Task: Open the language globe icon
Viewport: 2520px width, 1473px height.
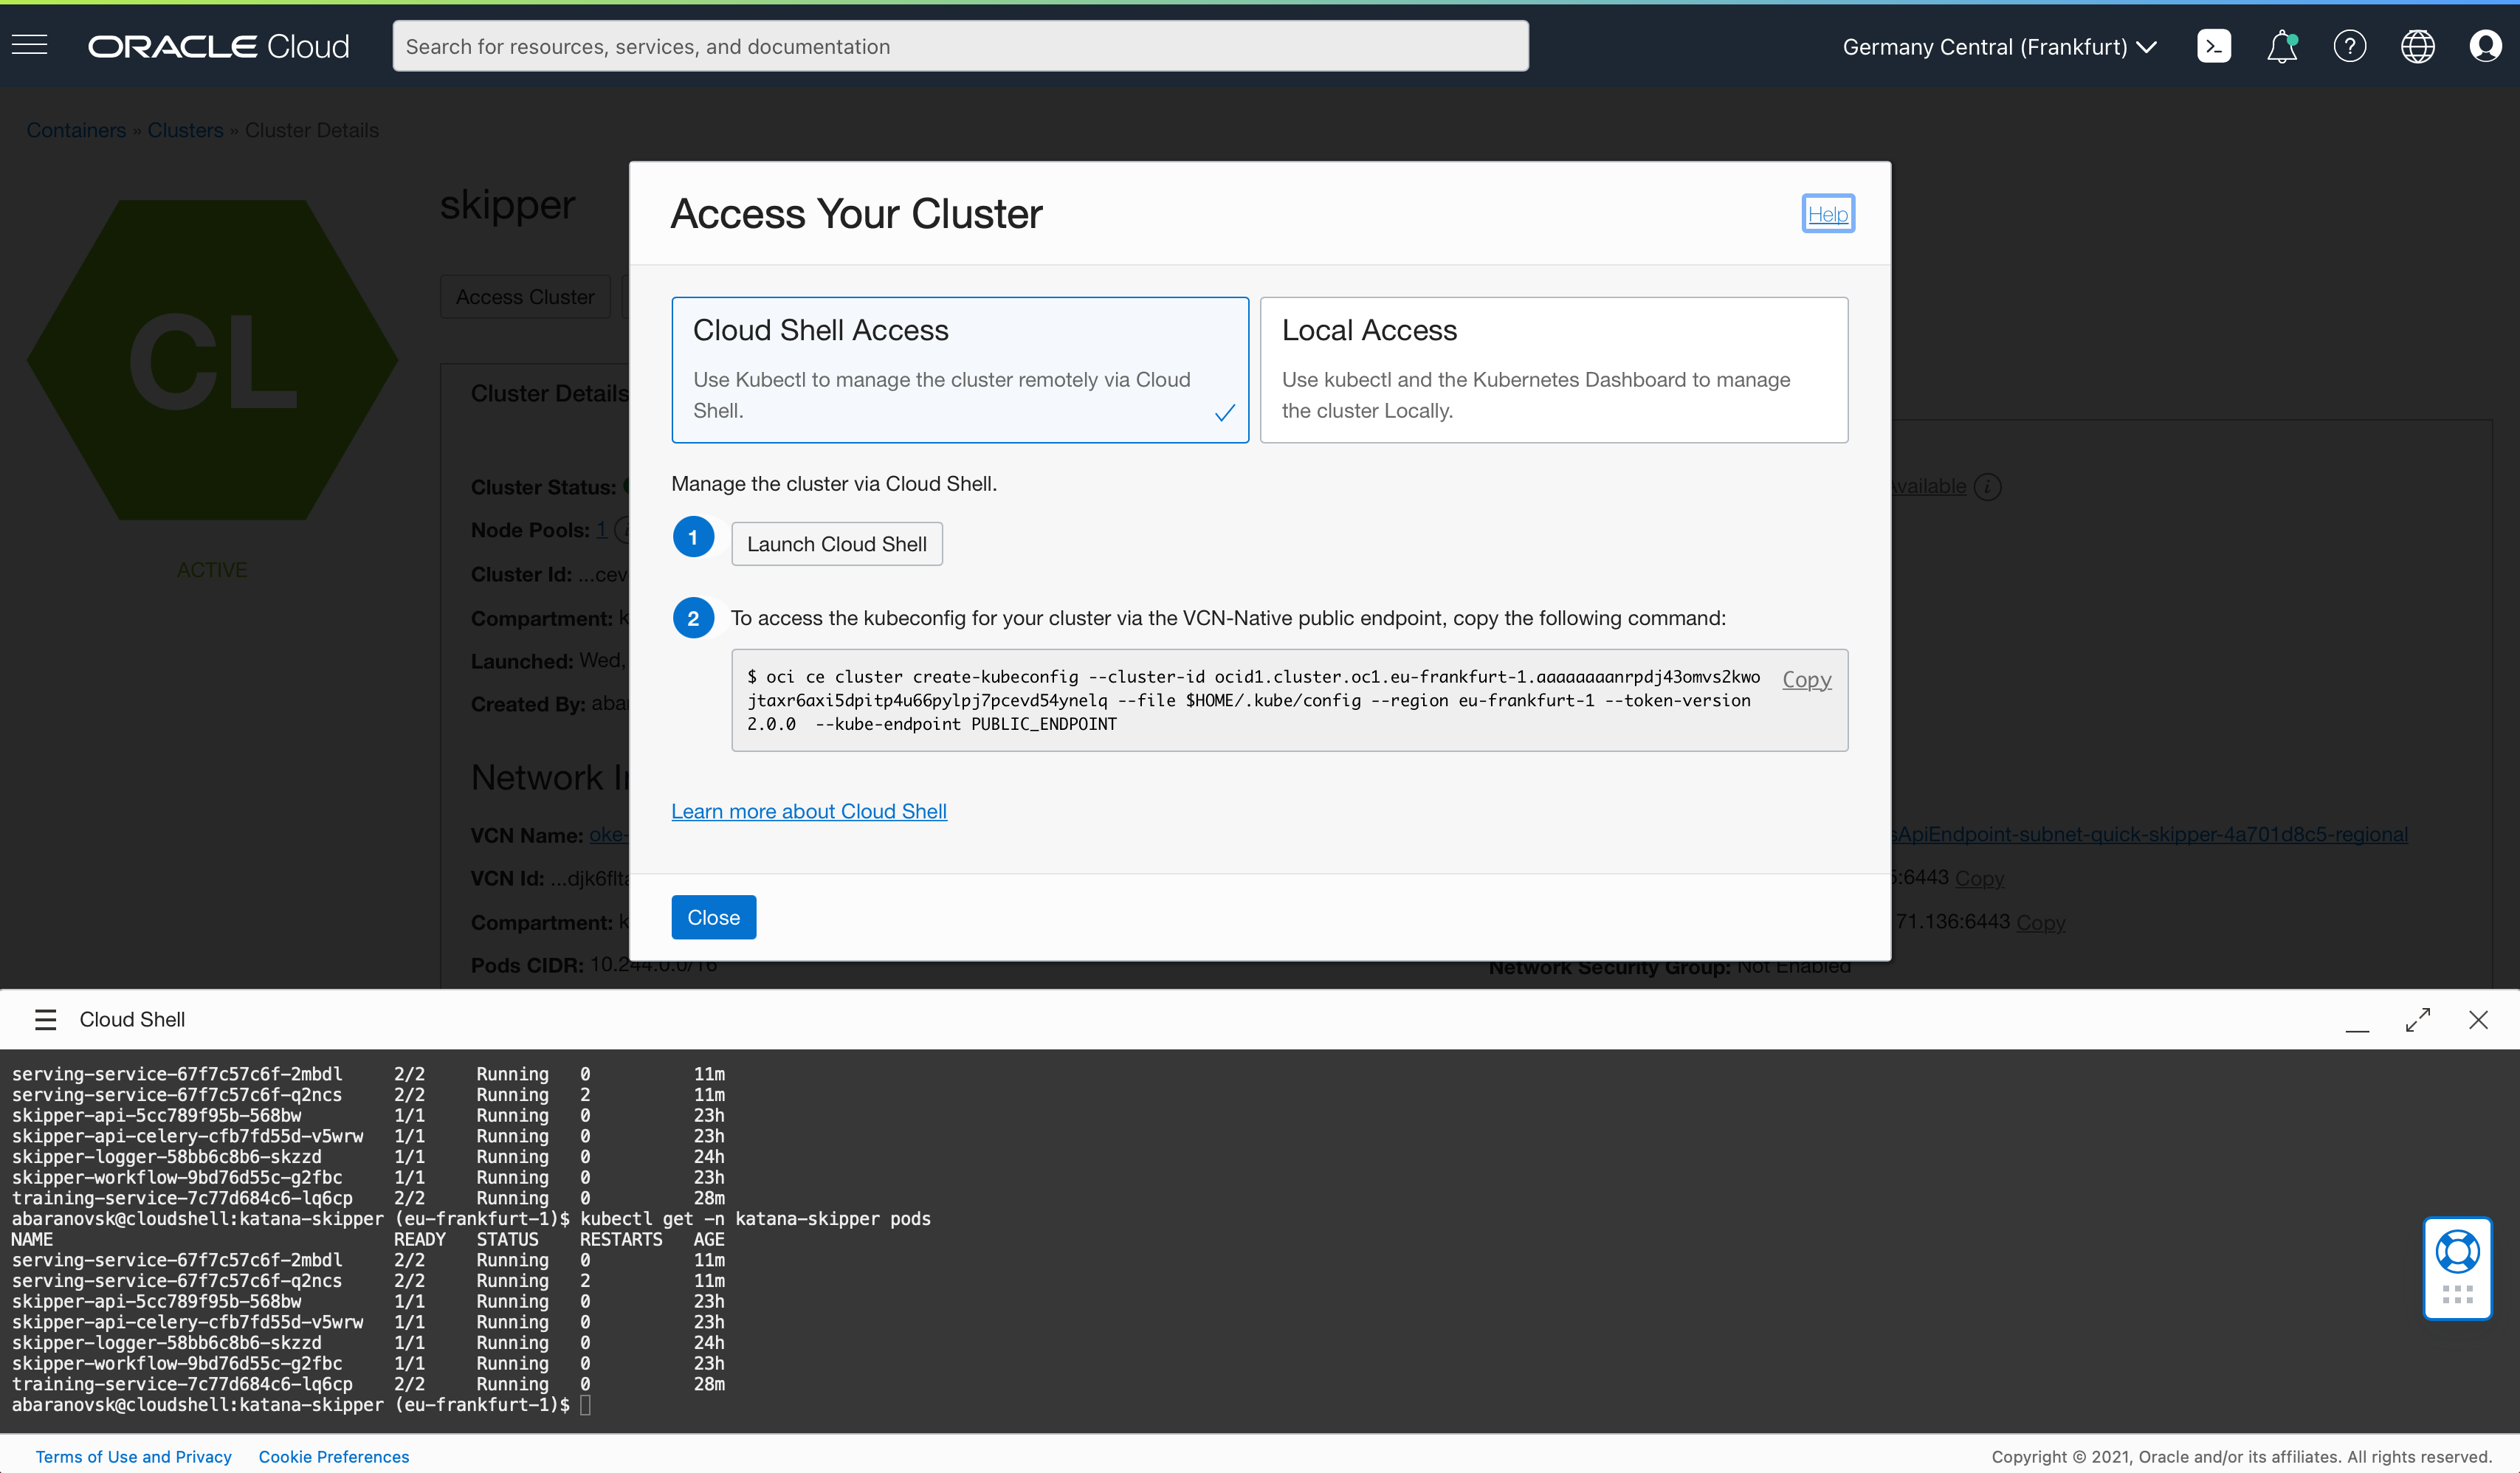Action: pyautogui.click(x=2417, y=46)
